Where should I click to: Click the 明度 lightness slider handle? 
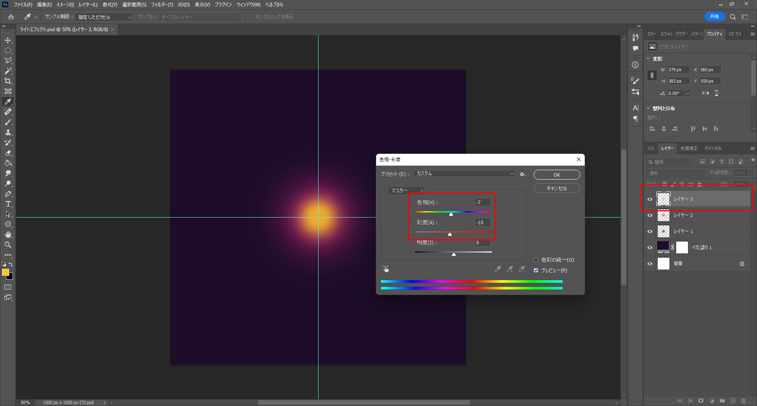click(x=454, y=255)
